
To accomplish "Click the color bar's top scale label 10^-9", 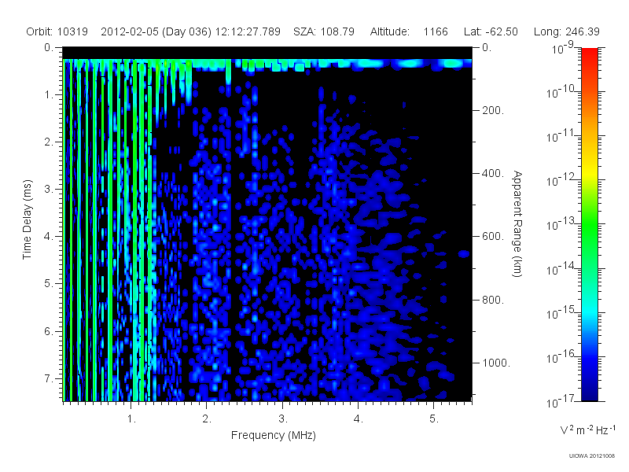I will click(x=563, y=48).
